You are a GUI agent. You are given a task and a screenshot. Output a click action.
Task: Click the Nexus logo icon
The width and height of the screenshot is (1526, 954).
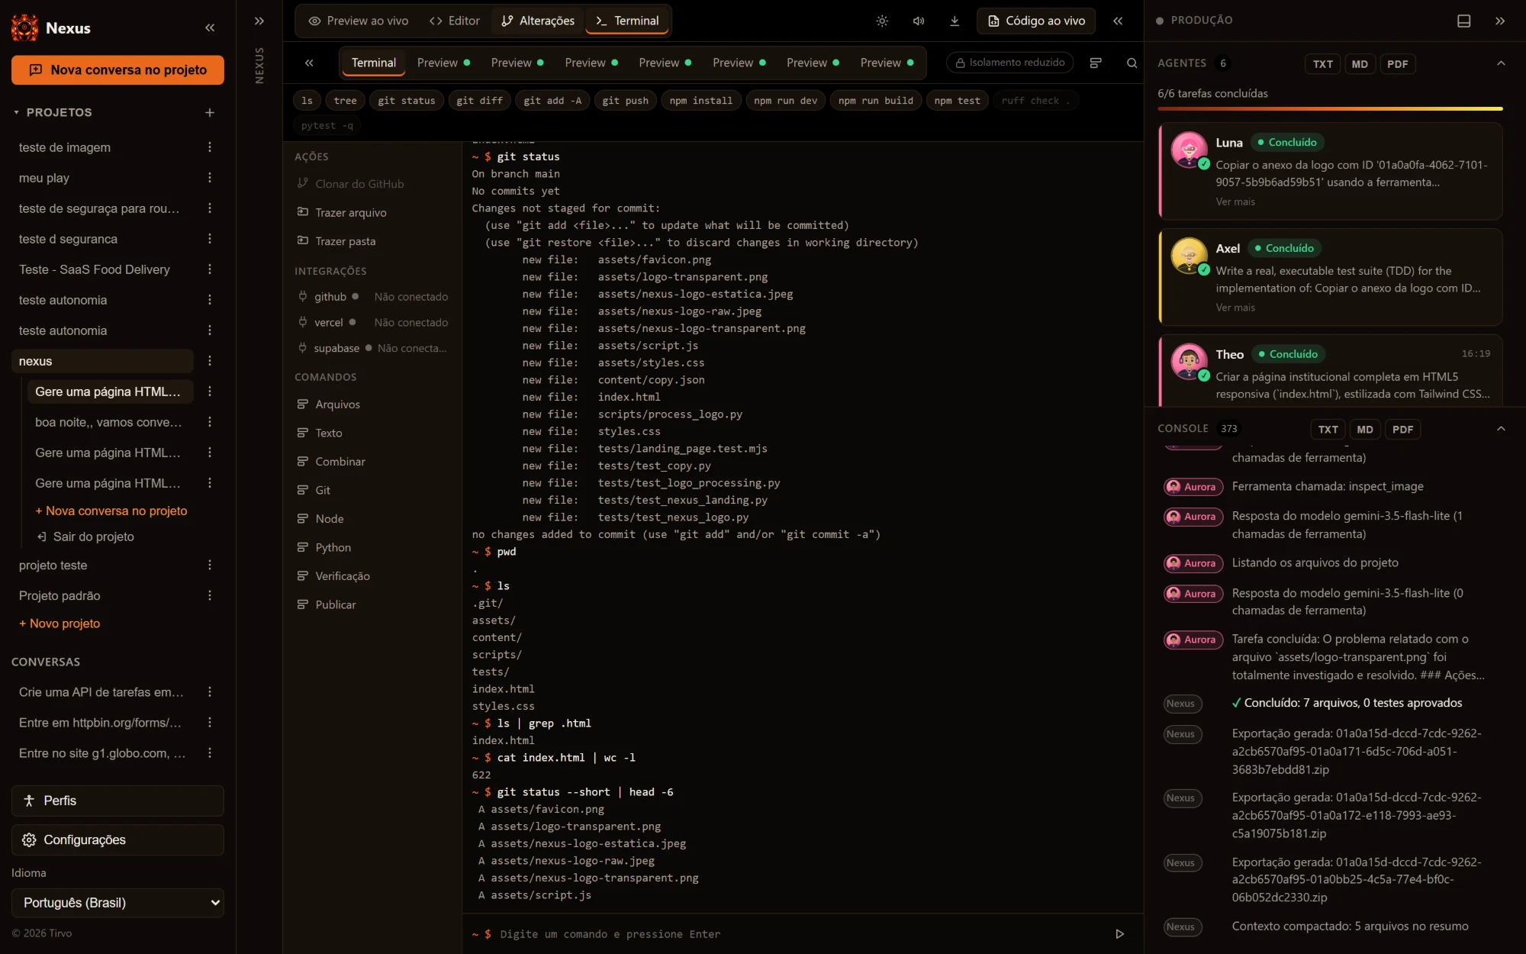tap(24, 28)
